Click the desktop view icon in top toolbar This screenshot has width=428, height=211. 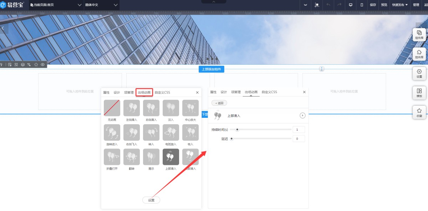pyautogui.click(x=351, y=5)
